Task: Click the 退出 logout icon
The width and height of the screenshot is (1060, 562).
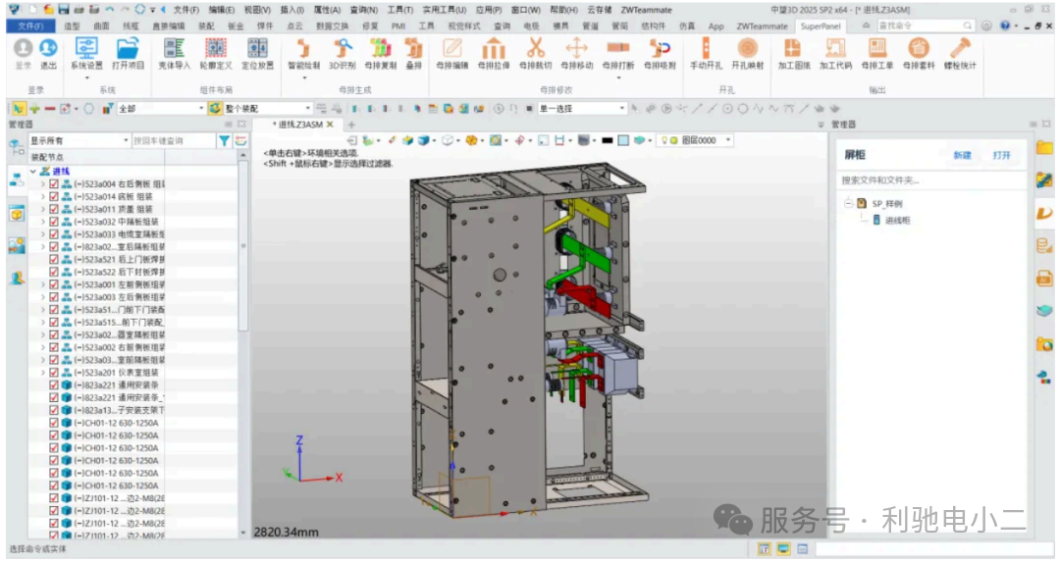Action: (48, 49)
